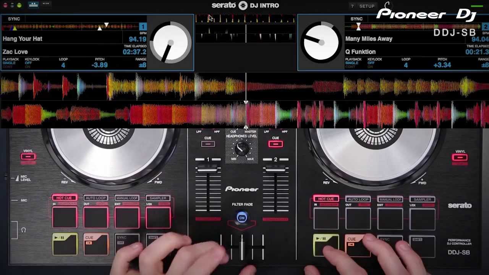Image resolution: width=489 pixels, height=275 pixels.
Task: Toggle channel 2 headphone CUE button
Action: [275, 144]
